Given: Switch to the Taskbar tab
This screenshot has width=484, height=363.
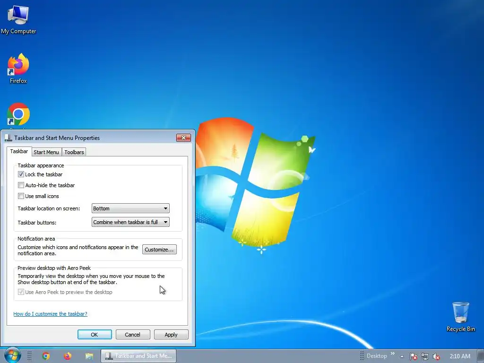Looking at the screenshot, I should tap(19, 151).
